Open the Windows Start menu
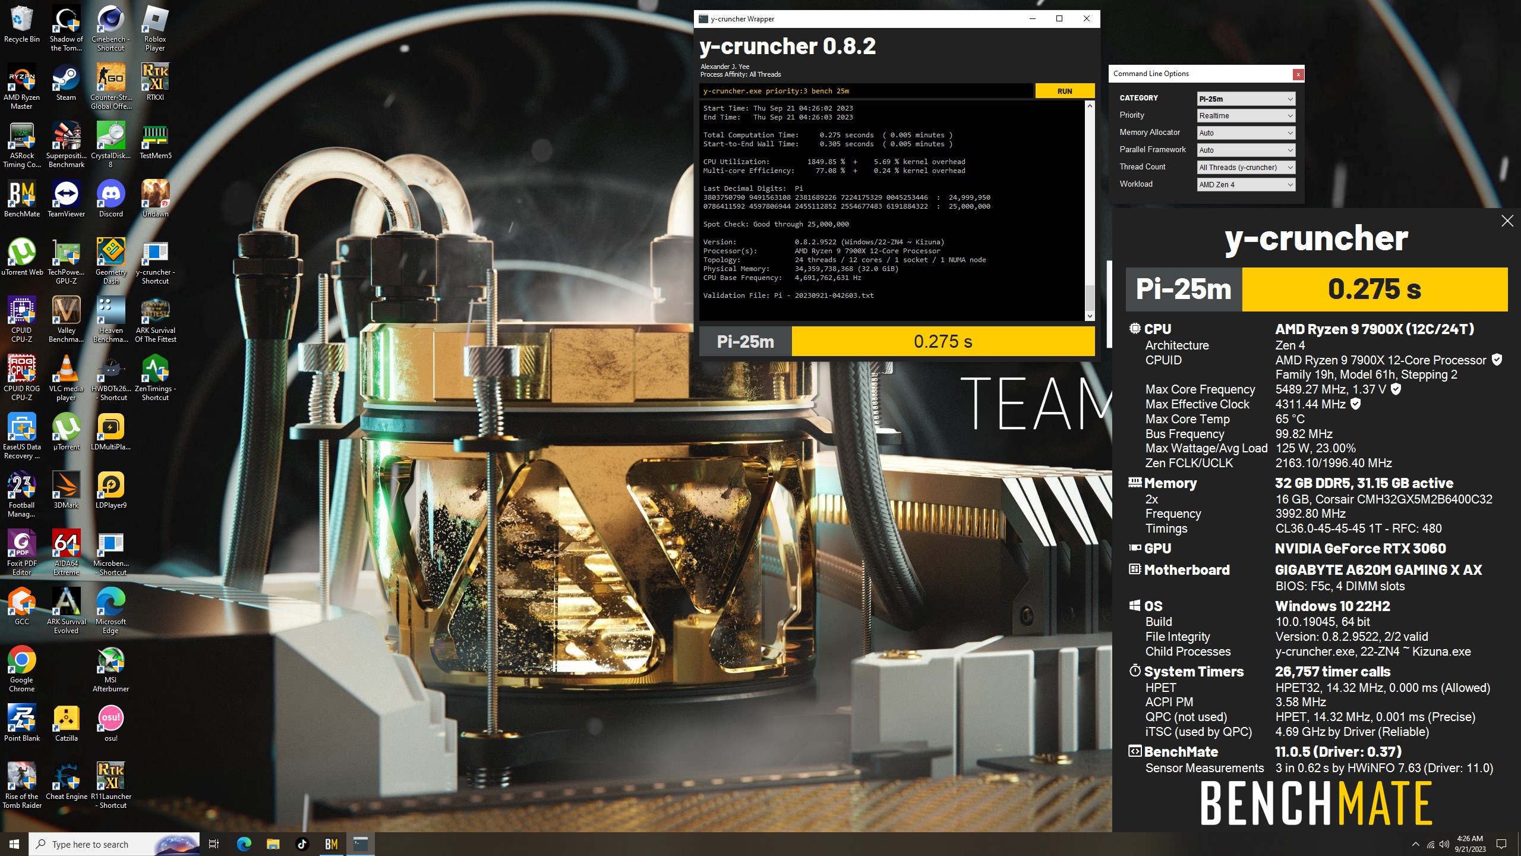 14,844
